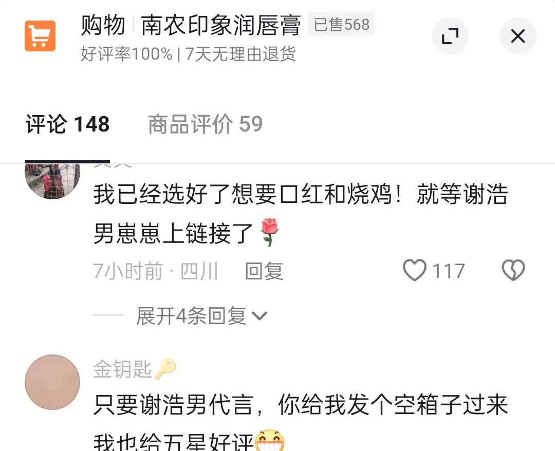Open the 南农印象润唇膏 product link
This screenshot has width=555, height=451.
[221, 26]
